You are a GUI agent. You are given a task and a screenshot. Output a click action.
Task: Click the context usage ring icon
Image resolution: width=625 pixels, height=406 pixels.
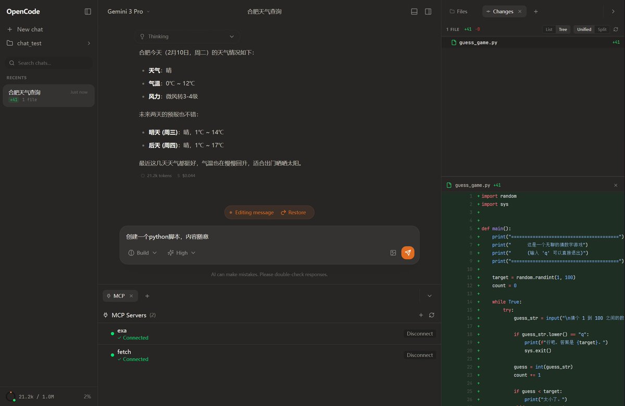click(11, 397)
